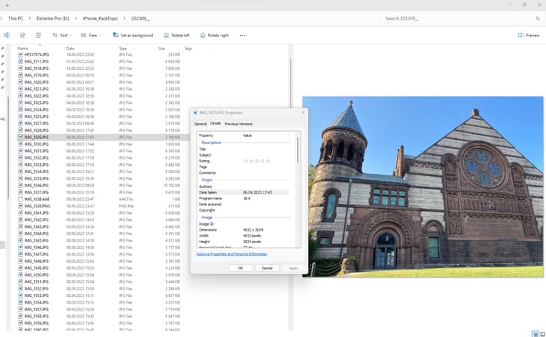This screenshot has height=337, width=546.
Task: Set rating to one star
Action: [246, 161]
